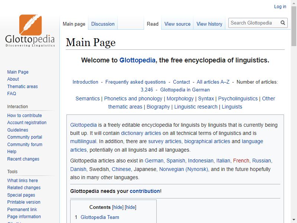297x223 pixels.
Task: Open Main Page in the sidebar
Action: pos(18,72)
